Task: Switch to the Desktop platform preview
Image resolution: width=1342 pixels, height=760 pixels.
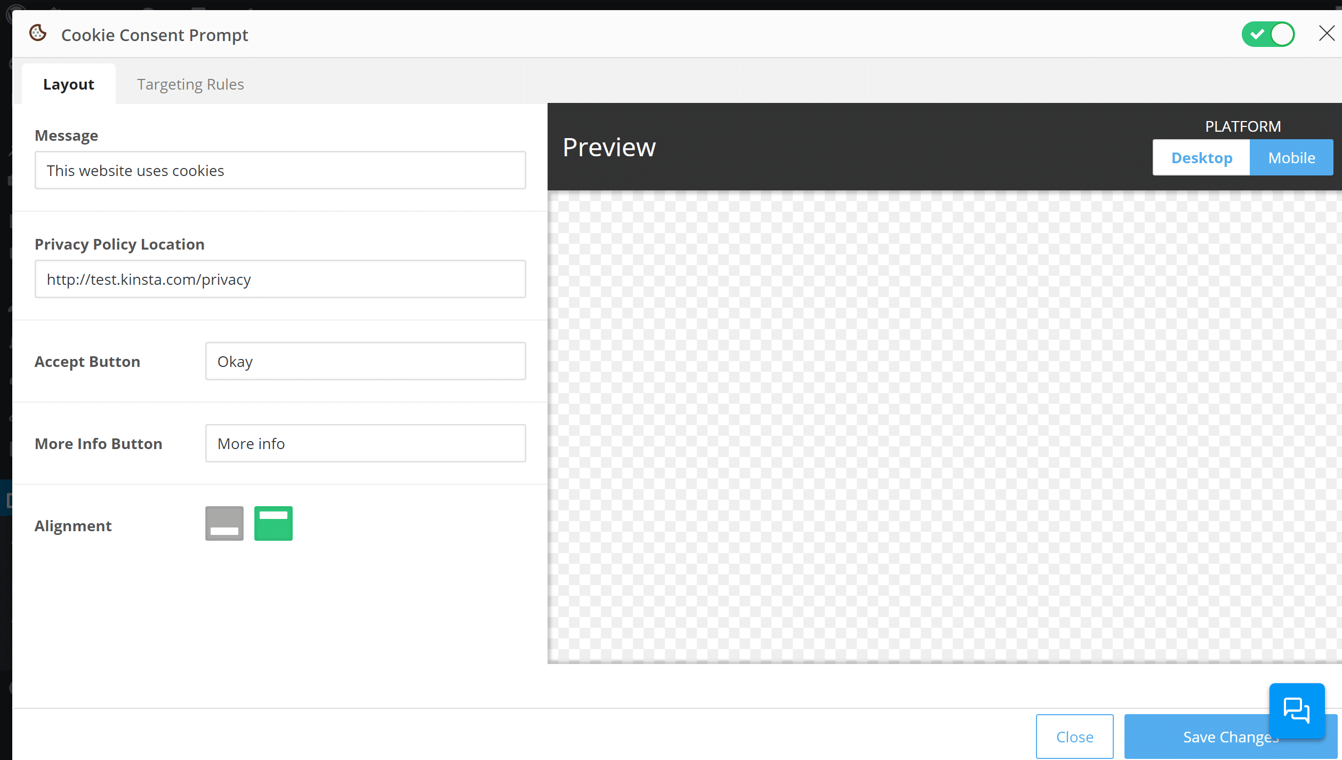Action: pyautogui.click(x=1202, y=158)
